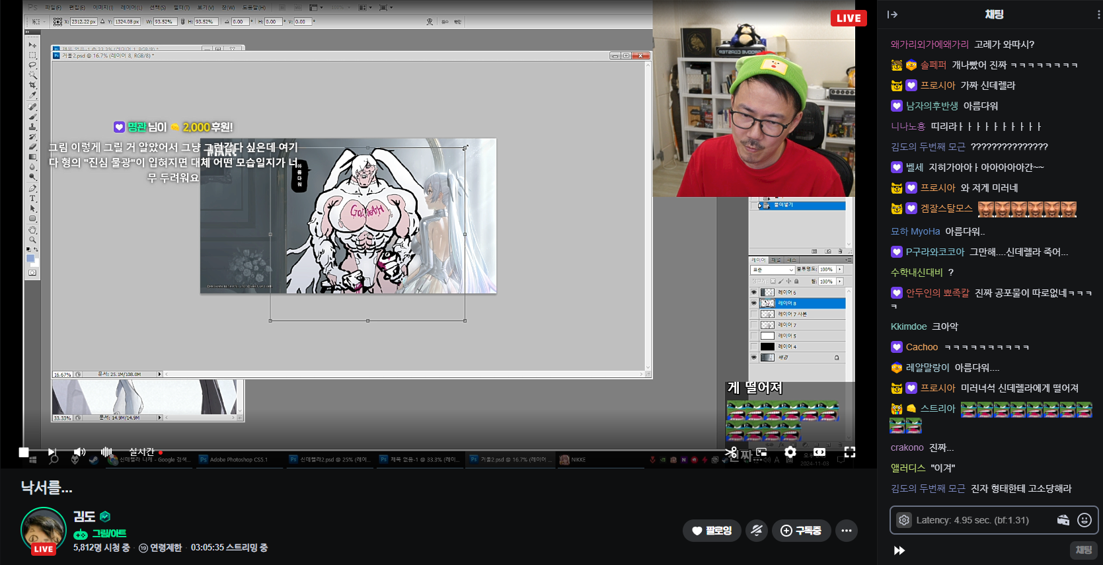Open the player settings gear
Viewport: 1103px width, 565px height.
[790, 452]
